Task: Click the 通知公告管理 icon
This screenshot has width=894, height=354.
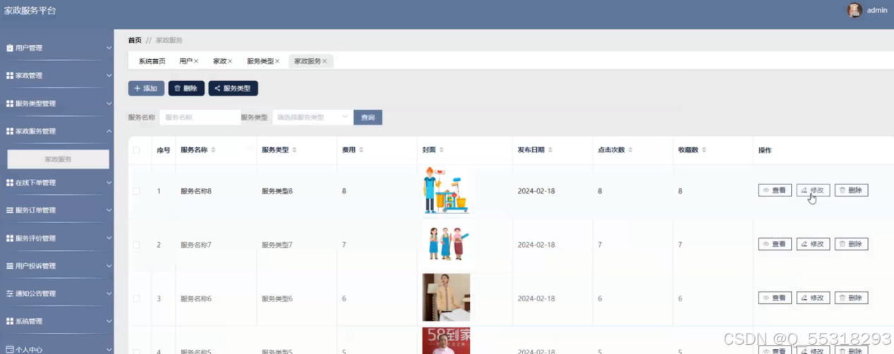Action: click(10, 293)
